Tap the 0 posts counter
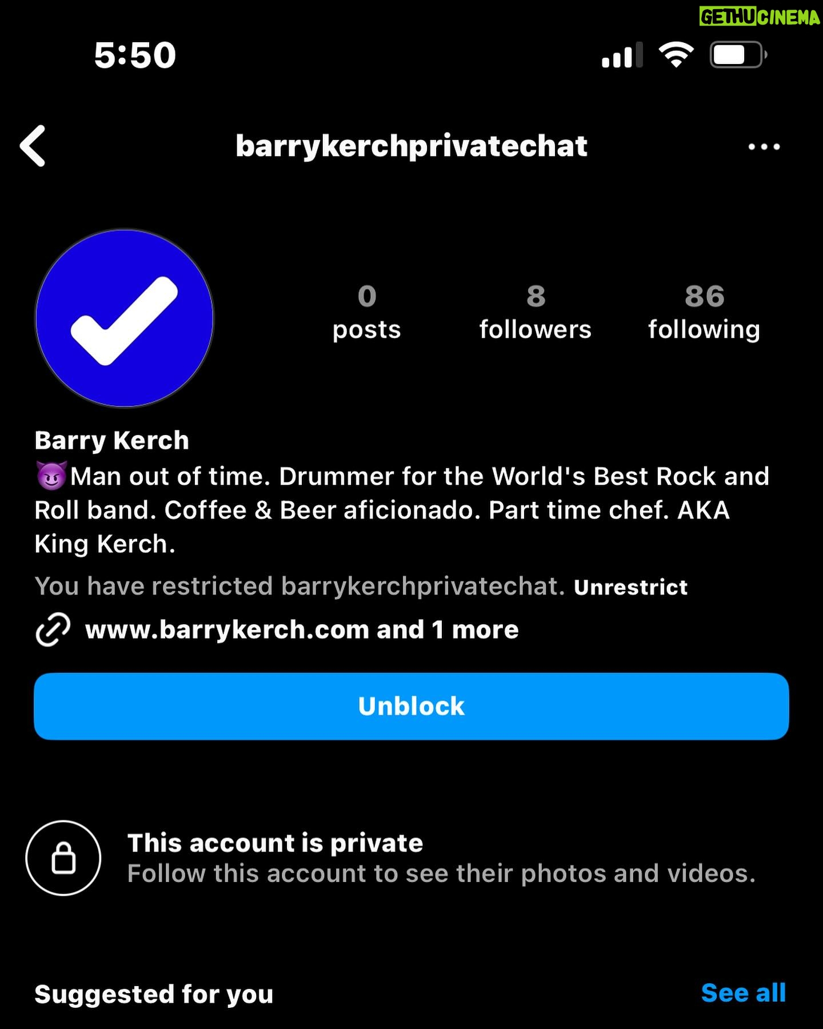Screen dimensions: 823x1029 367,313
